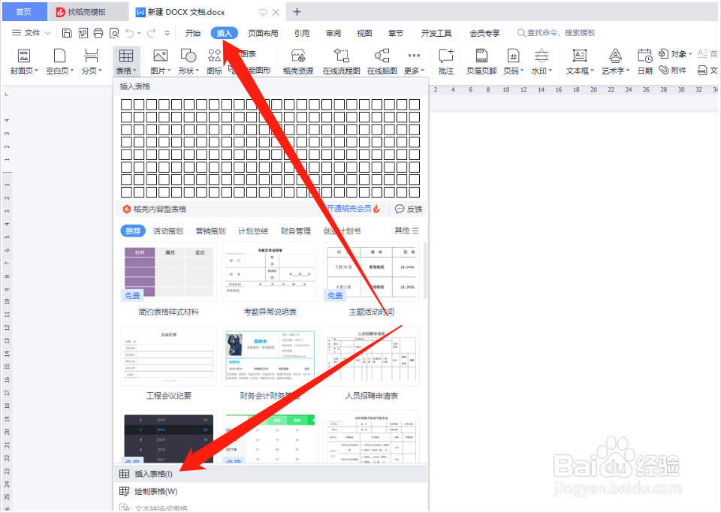Click the top-left cell of table grid
721x513 pixels.
(x=126, y=104)
